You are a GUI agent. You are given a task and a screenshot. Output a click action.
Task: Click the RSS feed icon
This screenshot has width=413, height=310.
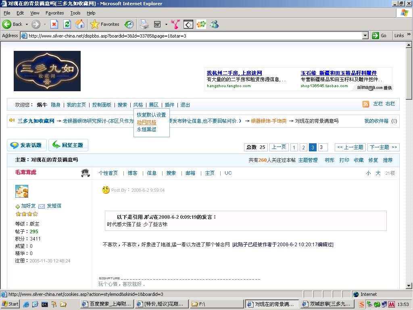click(366, 104)
